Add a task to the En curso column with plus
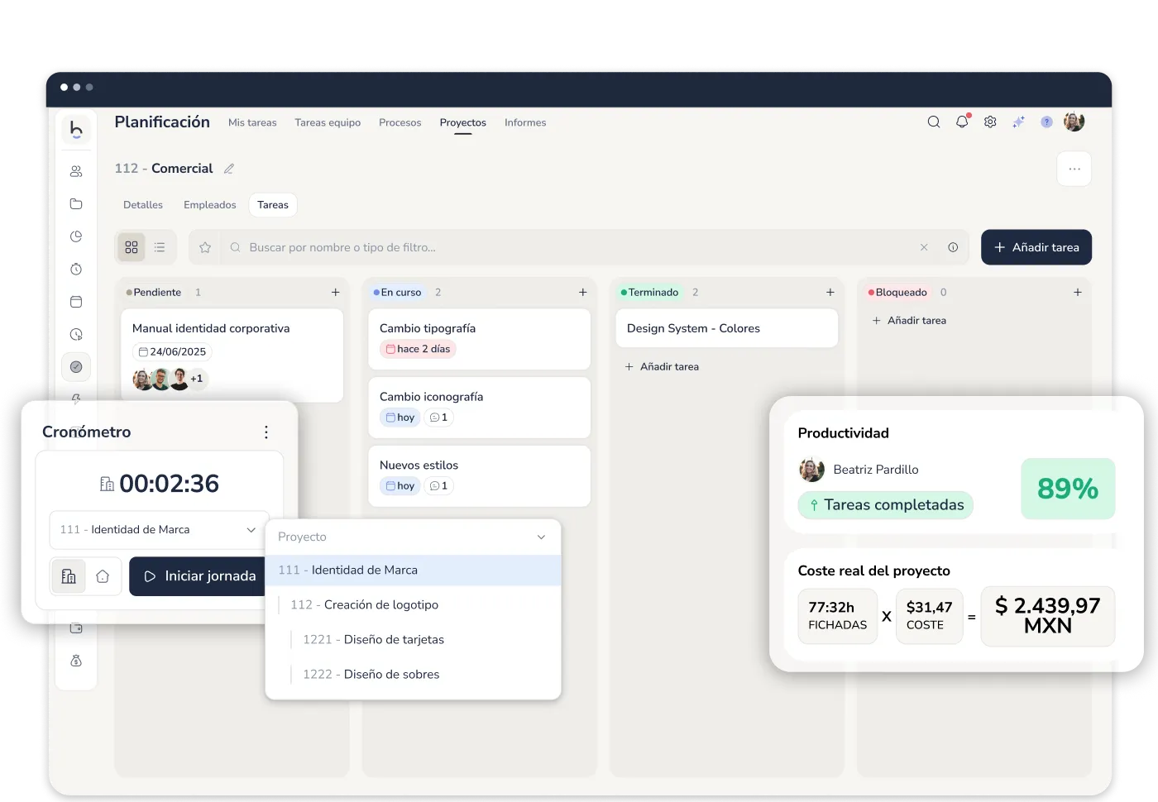1158x802 pixels. tap(582, 292)
